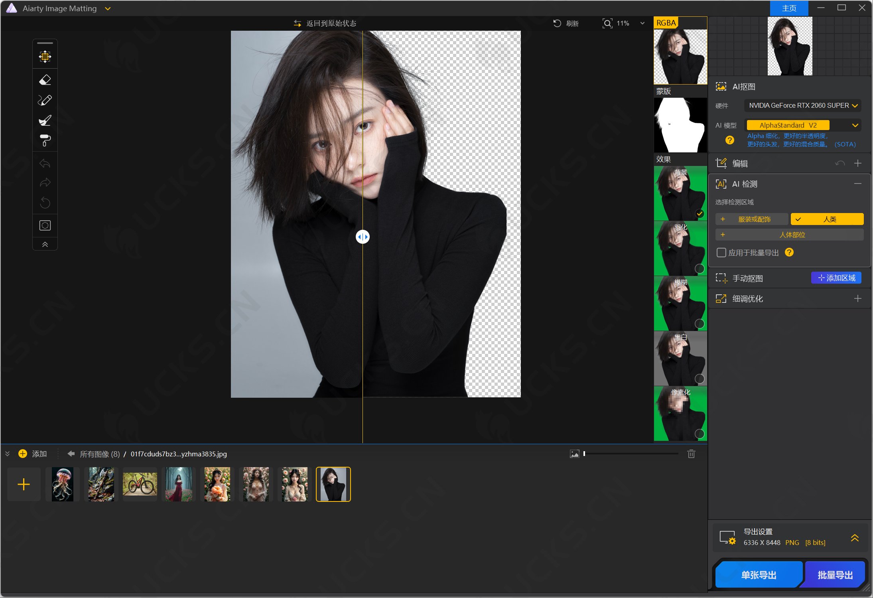Click help icon beside 应用于批量导出
The height and width of the screenshot is (598, 873).
coord(789,252)
